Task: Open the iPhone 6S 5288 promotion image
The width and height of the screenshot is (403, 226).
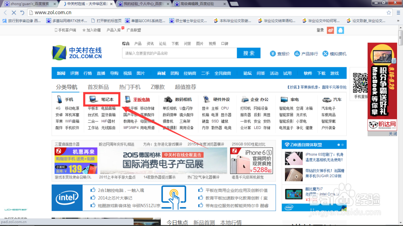Action: (251, 161)
